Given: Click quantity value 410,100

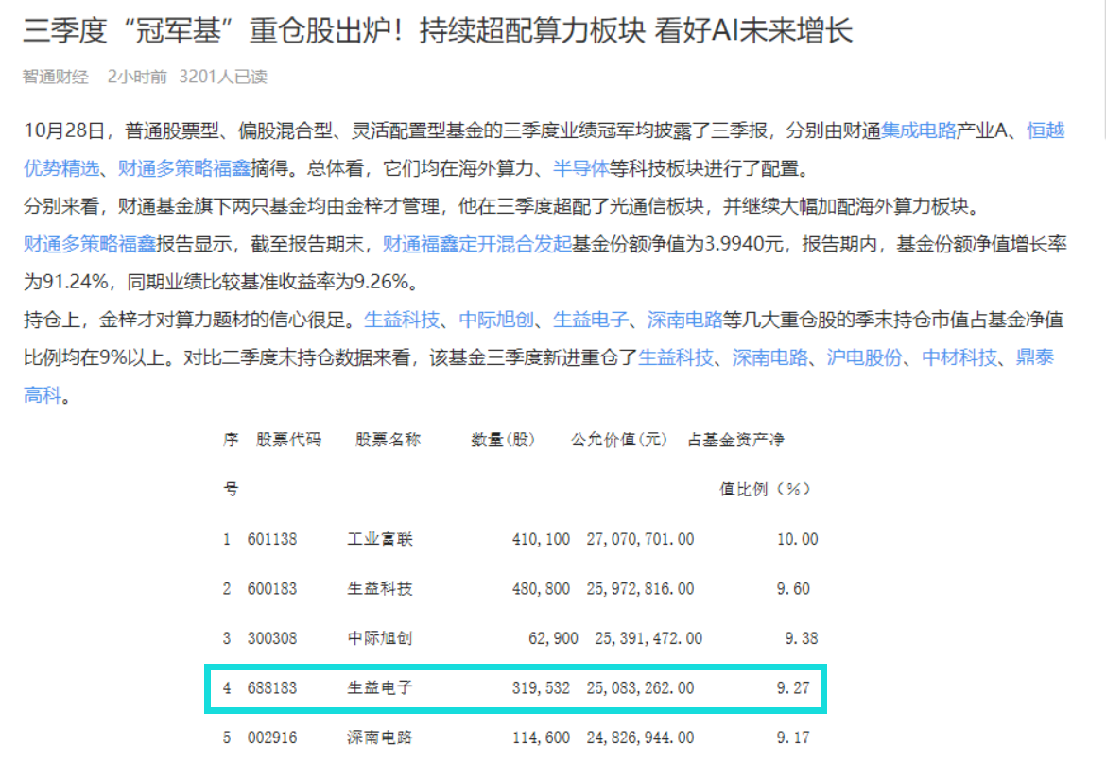Looking at the screenshot, I should tap(541, 540).
